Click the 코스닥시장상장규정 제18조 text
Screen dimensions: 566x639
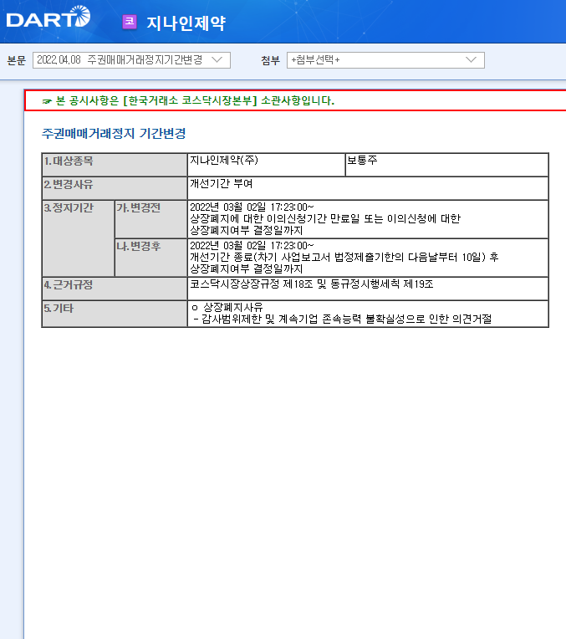pos(312,284)
